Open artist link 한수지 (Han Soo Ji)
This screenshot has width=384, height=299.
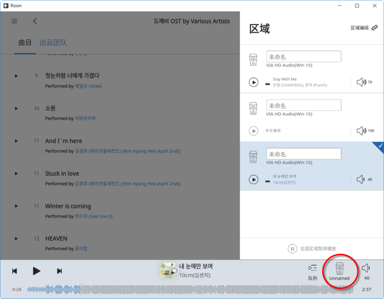point(93,216)
